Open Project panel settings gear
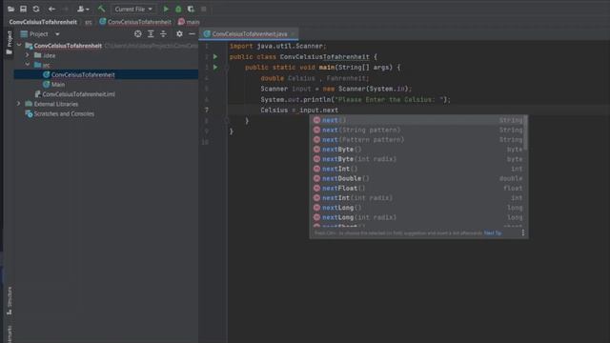The height and width of the screenshot is (343, 610). 179,34
